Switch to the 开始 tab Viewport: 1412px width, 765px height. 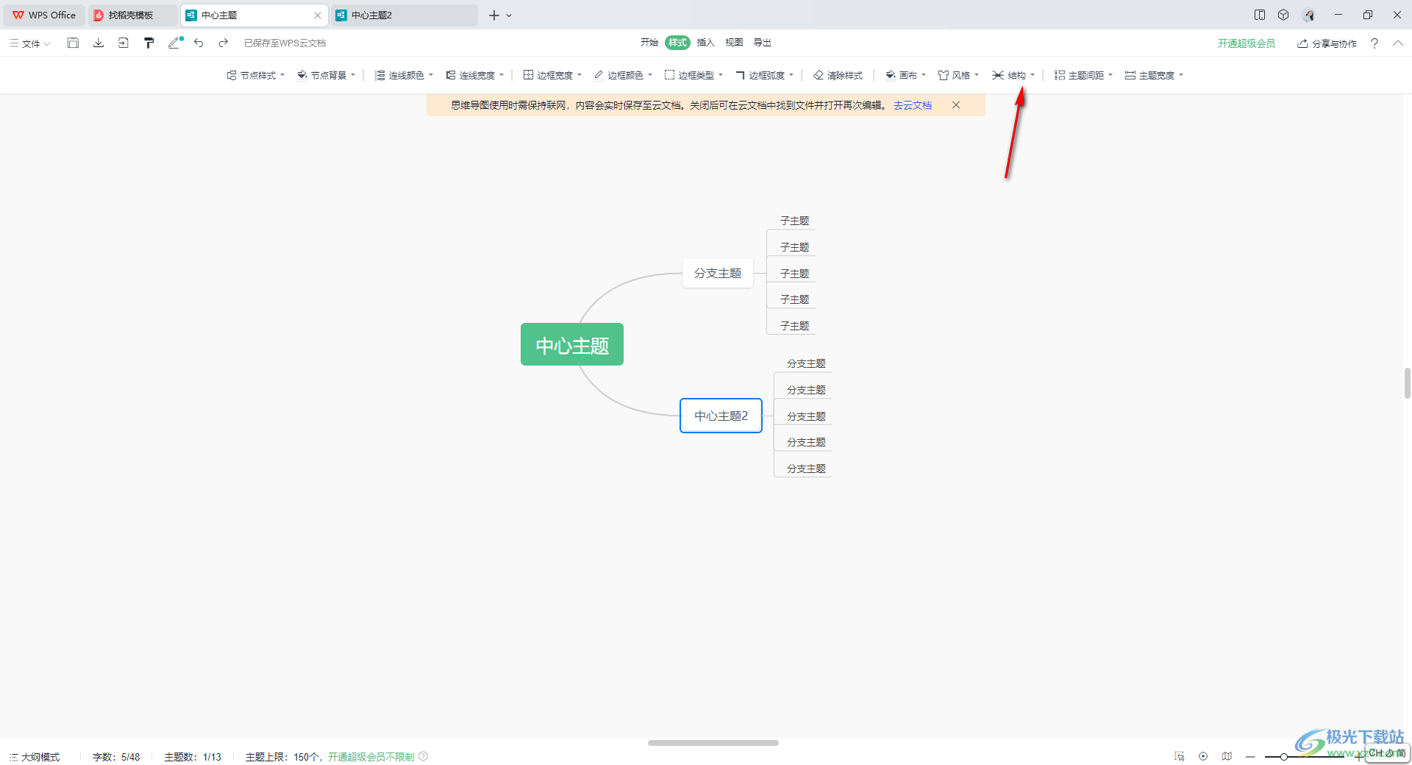click(x=649, y=43)
